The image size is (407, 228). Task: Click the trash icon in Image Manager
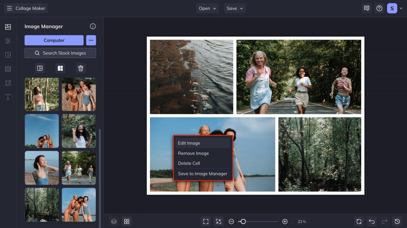point(81,68)
